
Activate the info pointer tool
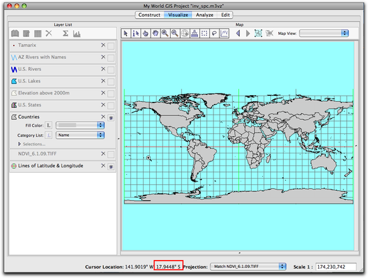click(x=136, y=33)
